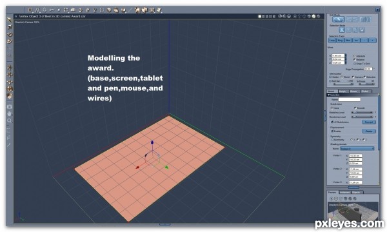The height and width of the screenshot is (232, 387).
Task: Toggle the Displacement Enable checkbox
Action: point(332,131)
